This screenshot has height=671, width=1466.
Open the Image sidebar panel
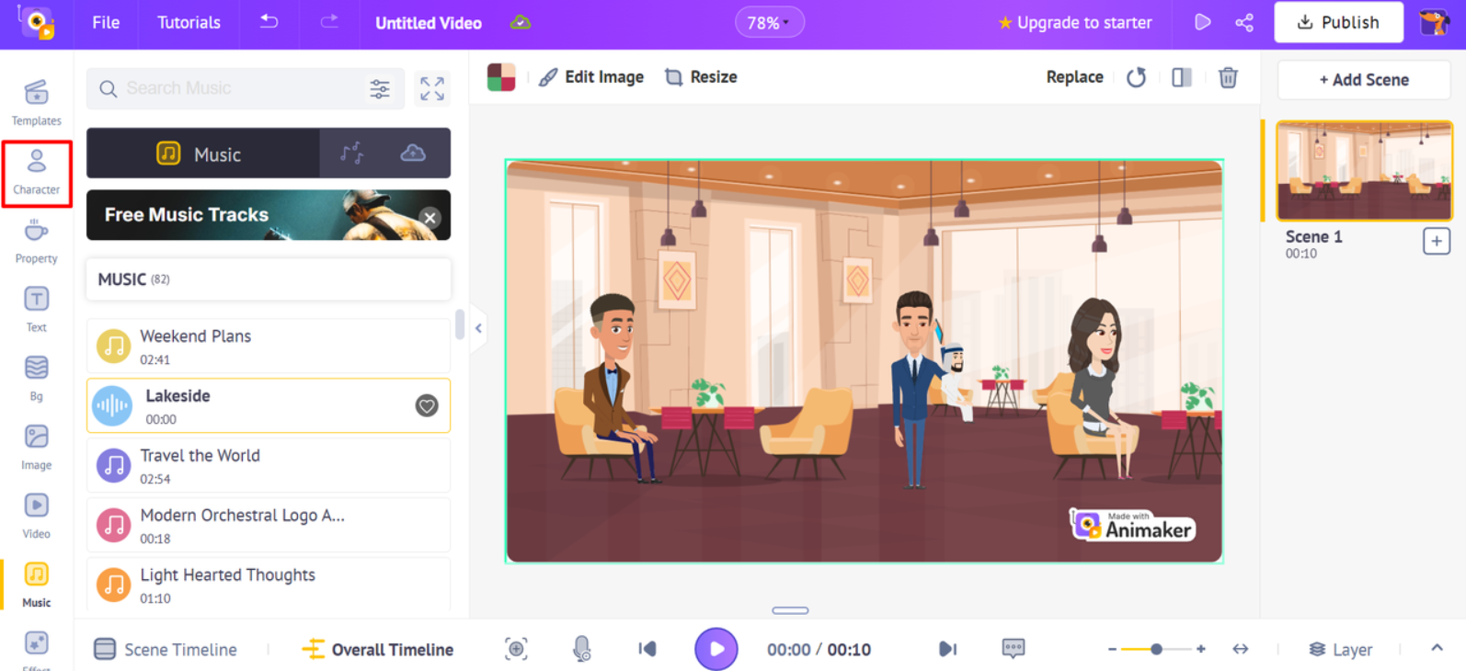36,448
